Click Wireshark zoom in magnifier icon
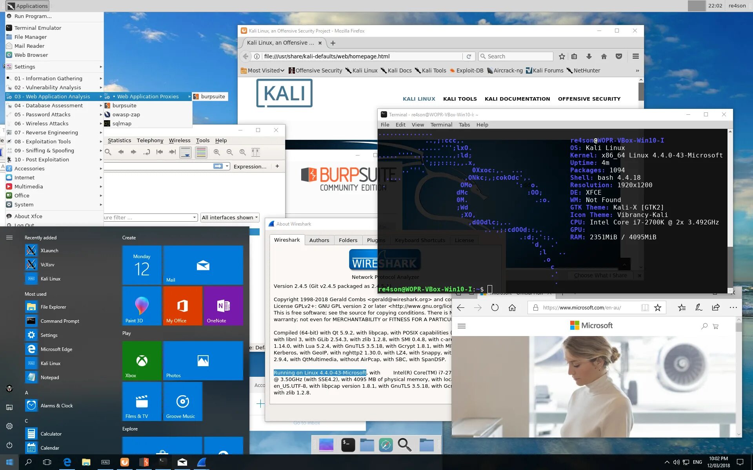The width and height of the screenshot is (753, 470). tap(217, 152)
